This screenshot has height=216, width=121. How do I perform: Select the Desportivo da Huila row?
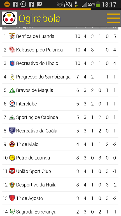pyautogui.click(x=60, y=185)
